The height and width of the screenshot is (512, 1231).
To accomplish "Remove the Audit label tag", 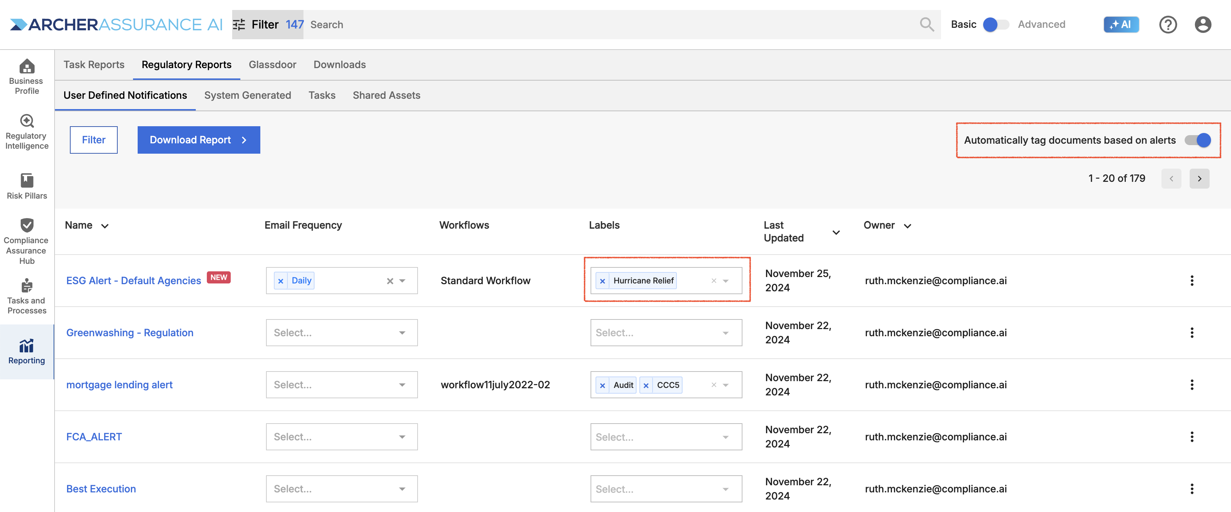I will pyautogui.click(x=602, y=385).
